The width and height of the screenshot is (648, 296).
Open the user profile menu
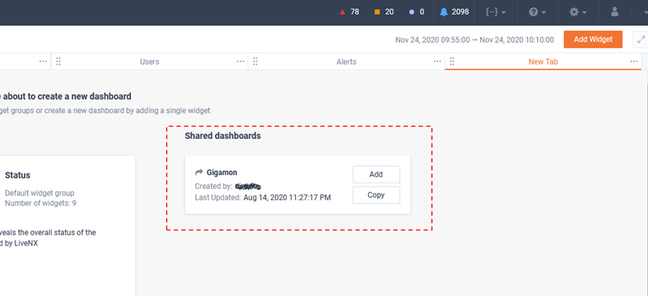tap(615, 12)
